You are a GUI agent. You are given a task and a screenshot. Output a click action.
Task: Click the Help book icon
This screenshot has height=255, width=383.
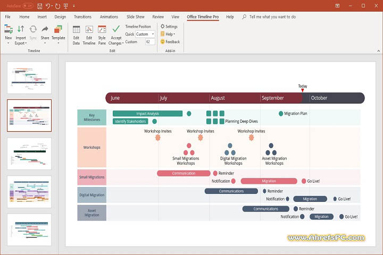(162, 34)
